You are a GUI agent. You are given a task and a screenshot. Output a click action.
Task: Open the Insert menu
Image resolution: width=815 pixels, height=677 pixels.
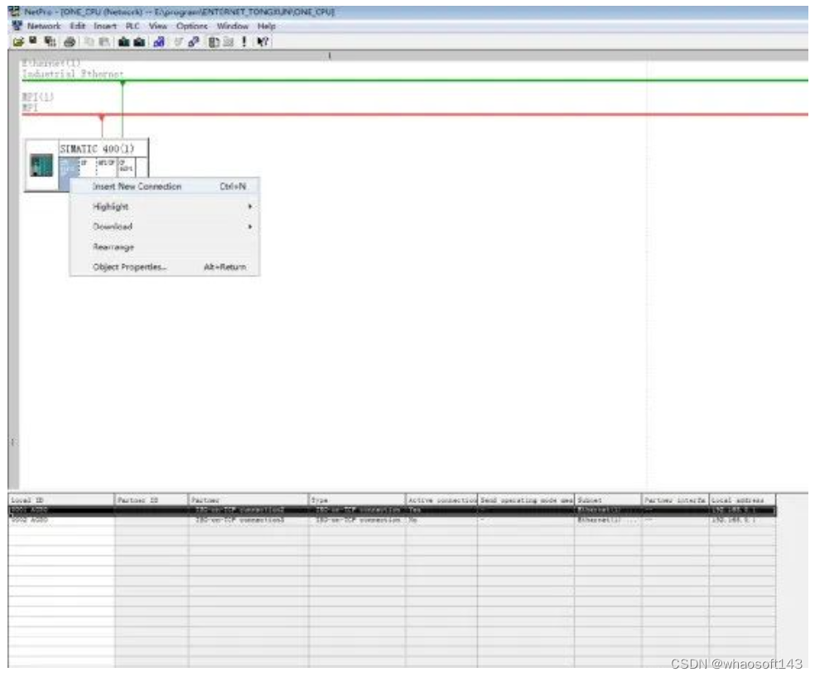[105, 26]
